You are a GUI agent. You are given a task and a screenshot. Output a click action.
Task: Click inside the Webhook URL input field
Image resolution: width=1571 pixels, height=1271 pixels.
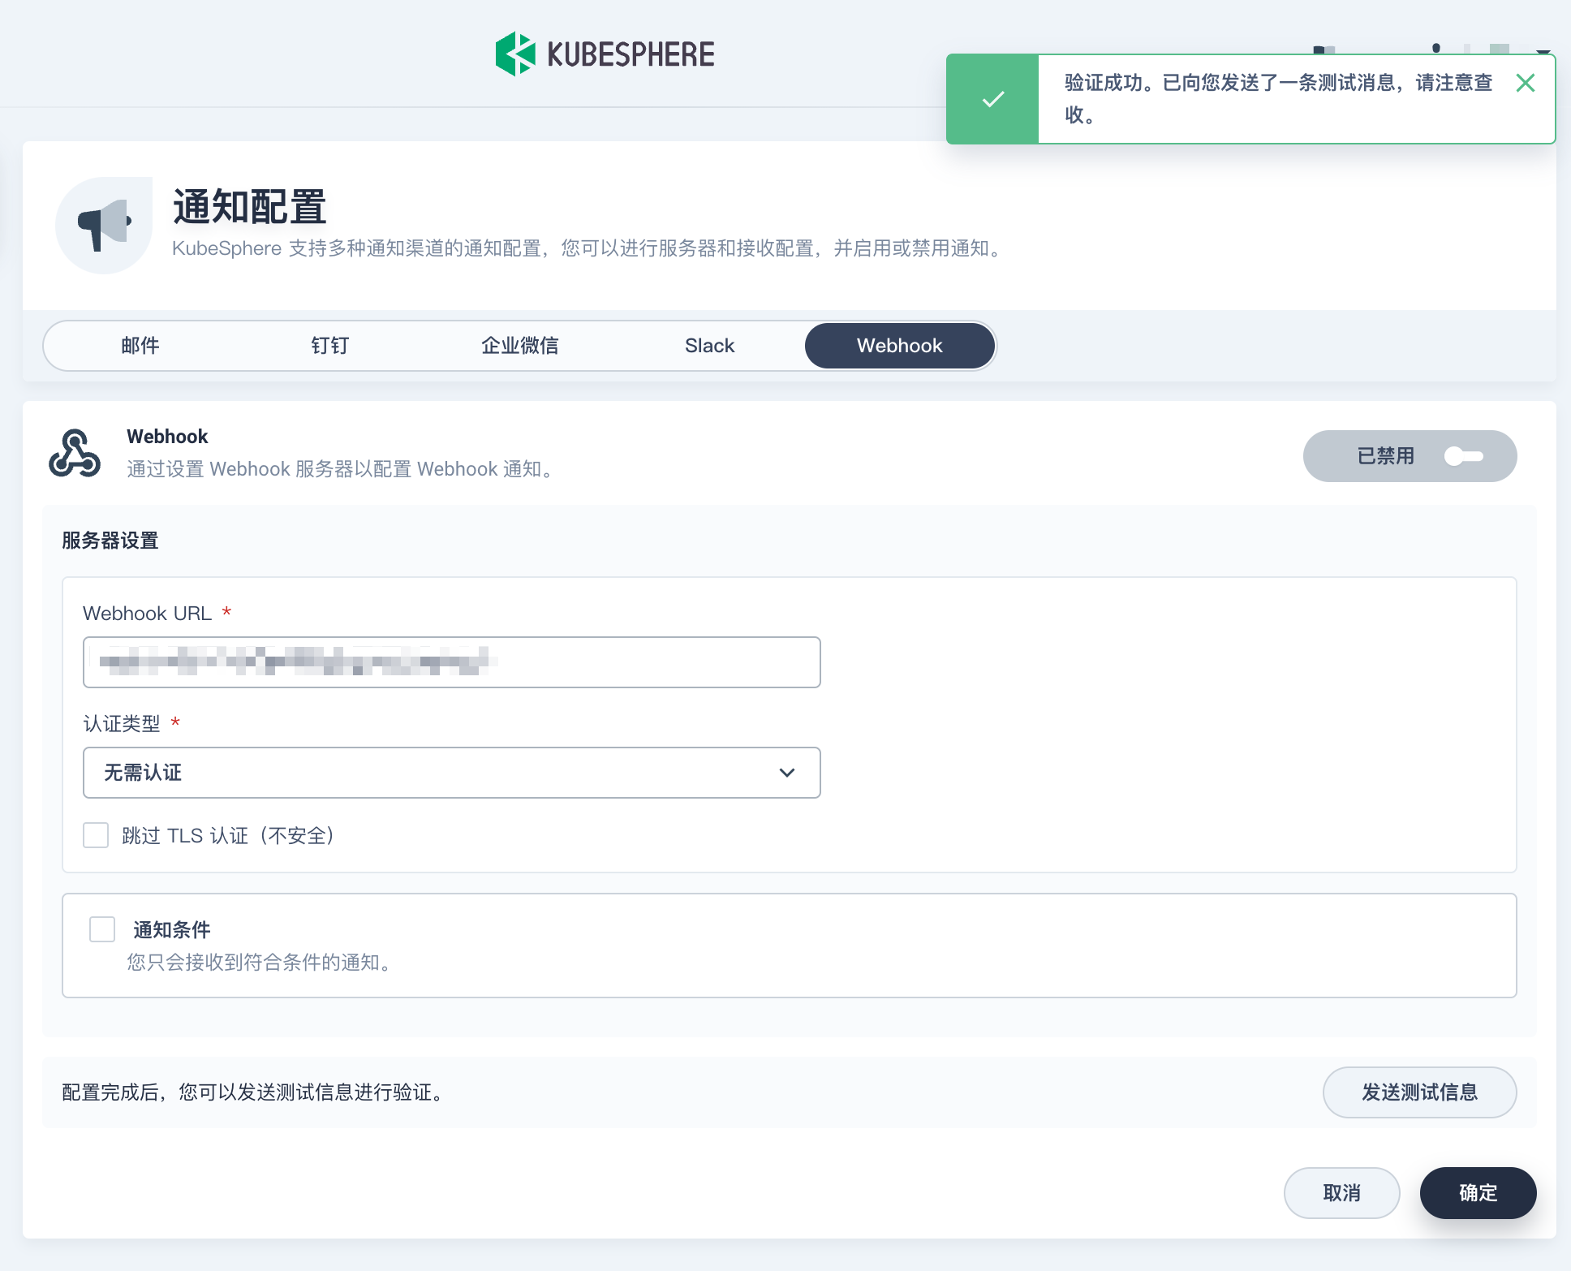452,662
